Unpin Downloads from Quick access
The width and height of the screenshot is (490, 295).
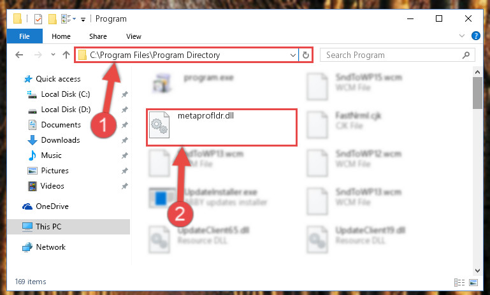(x=125, y=140)
